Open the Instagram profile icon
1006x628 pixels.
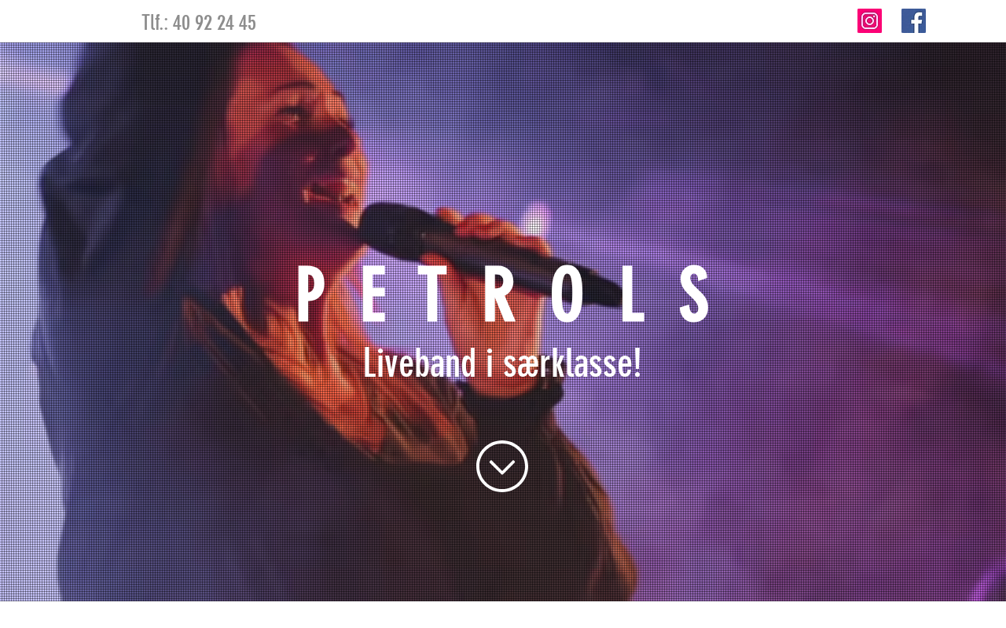point(869,21)
